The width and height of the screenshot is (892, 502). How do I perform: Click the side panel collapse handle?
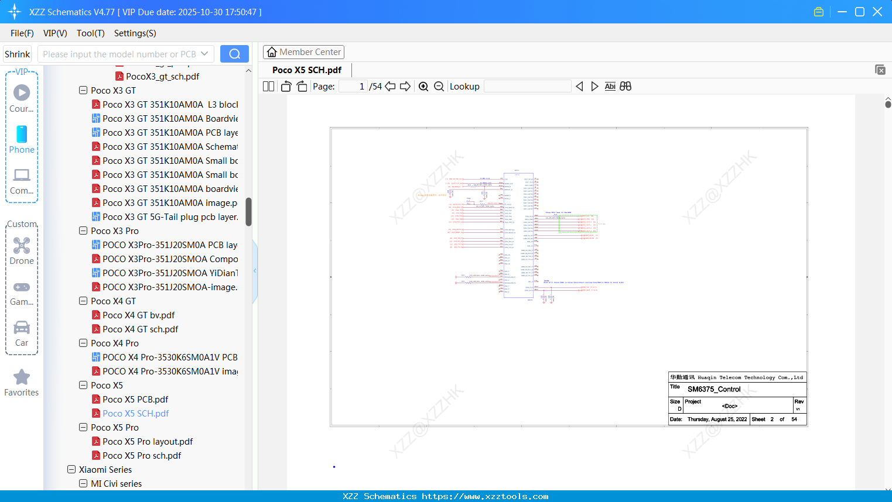pos(255,271)
